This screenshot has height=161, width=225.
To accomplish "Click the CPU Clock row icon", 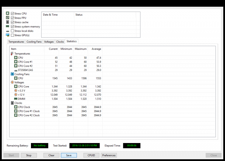I will (16, 107).
